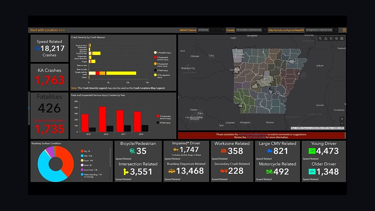The image size is (375, 211).
Task: Click the Impaired Driver 1,747 value
Action: [189, 150]
